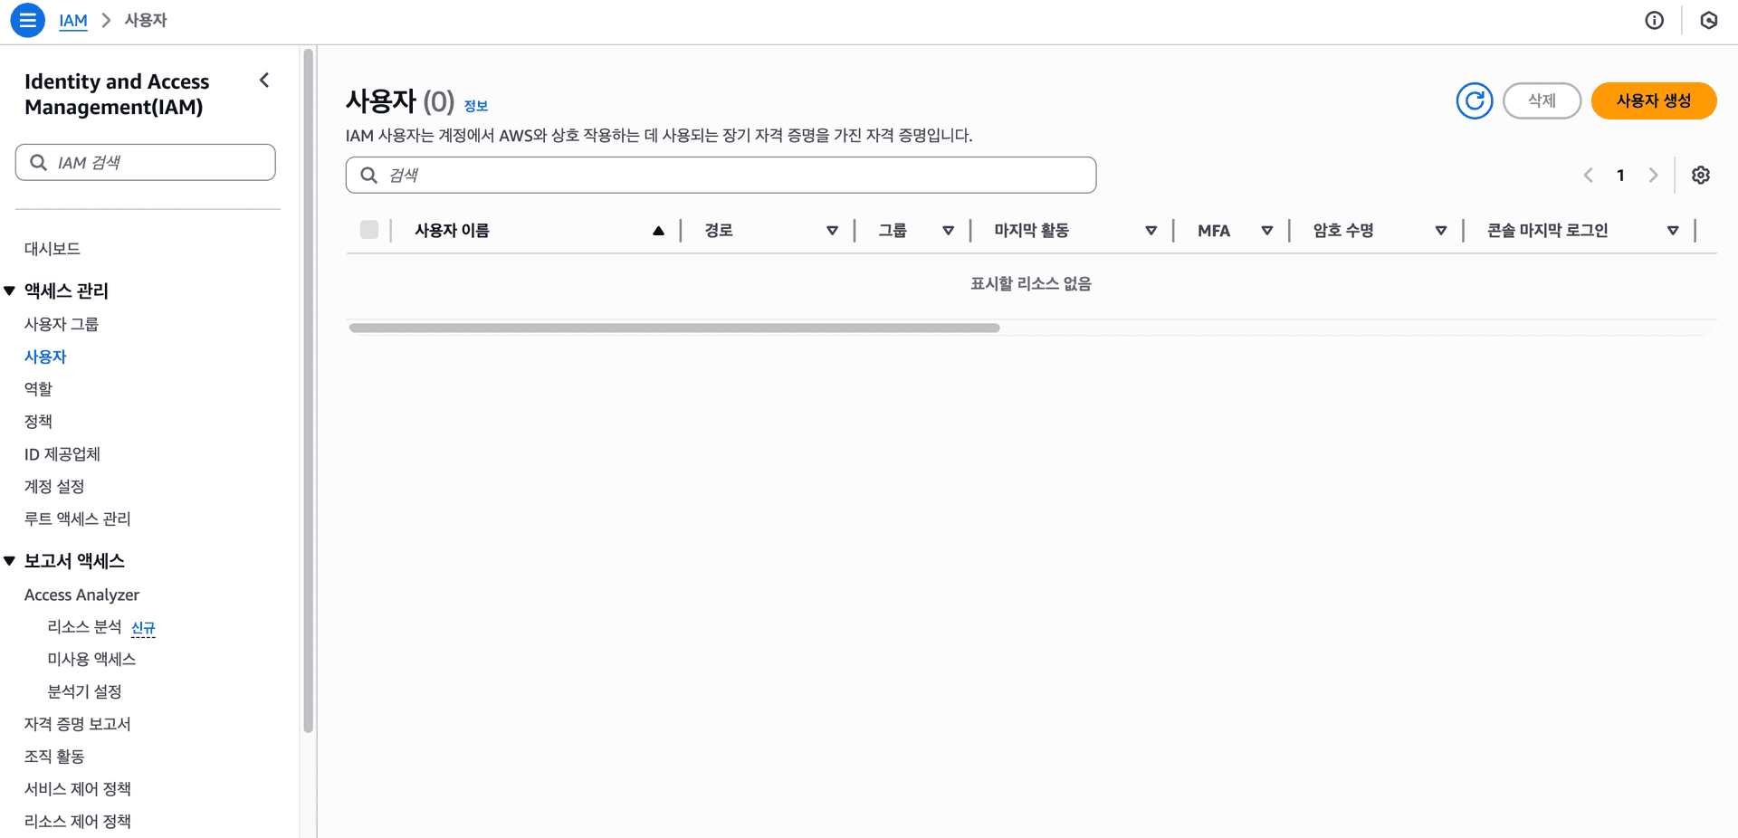Screen dimensions: 1738x838
Task: Open the table preferences gear icon
Action: click(1701, 175)
